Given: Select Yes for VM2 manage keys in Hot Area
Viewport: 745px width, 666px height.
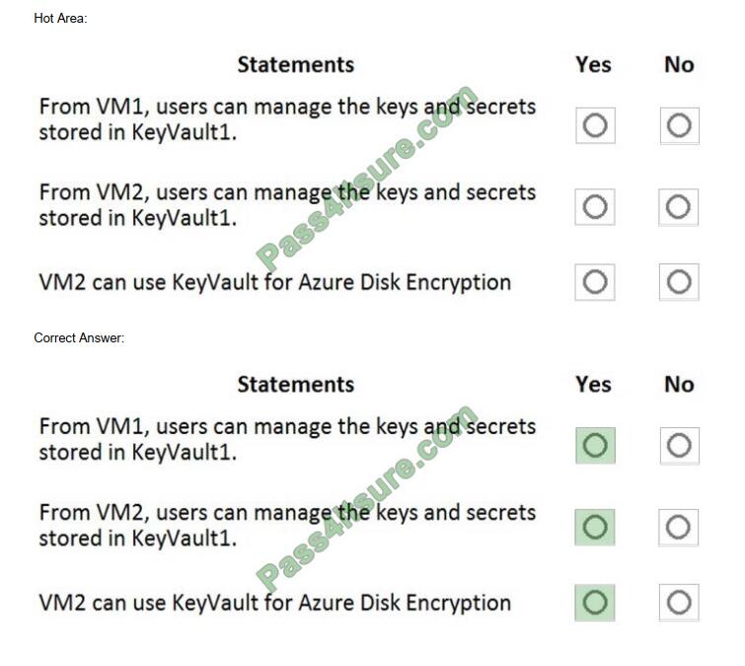Looking at the screenshot, I should 594,206.
